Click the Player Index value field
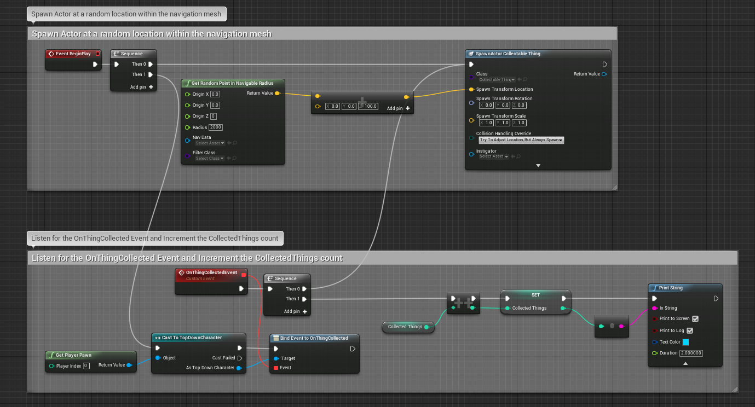Image resolution: width=755 pixels, height=407 pixels. 87,366
